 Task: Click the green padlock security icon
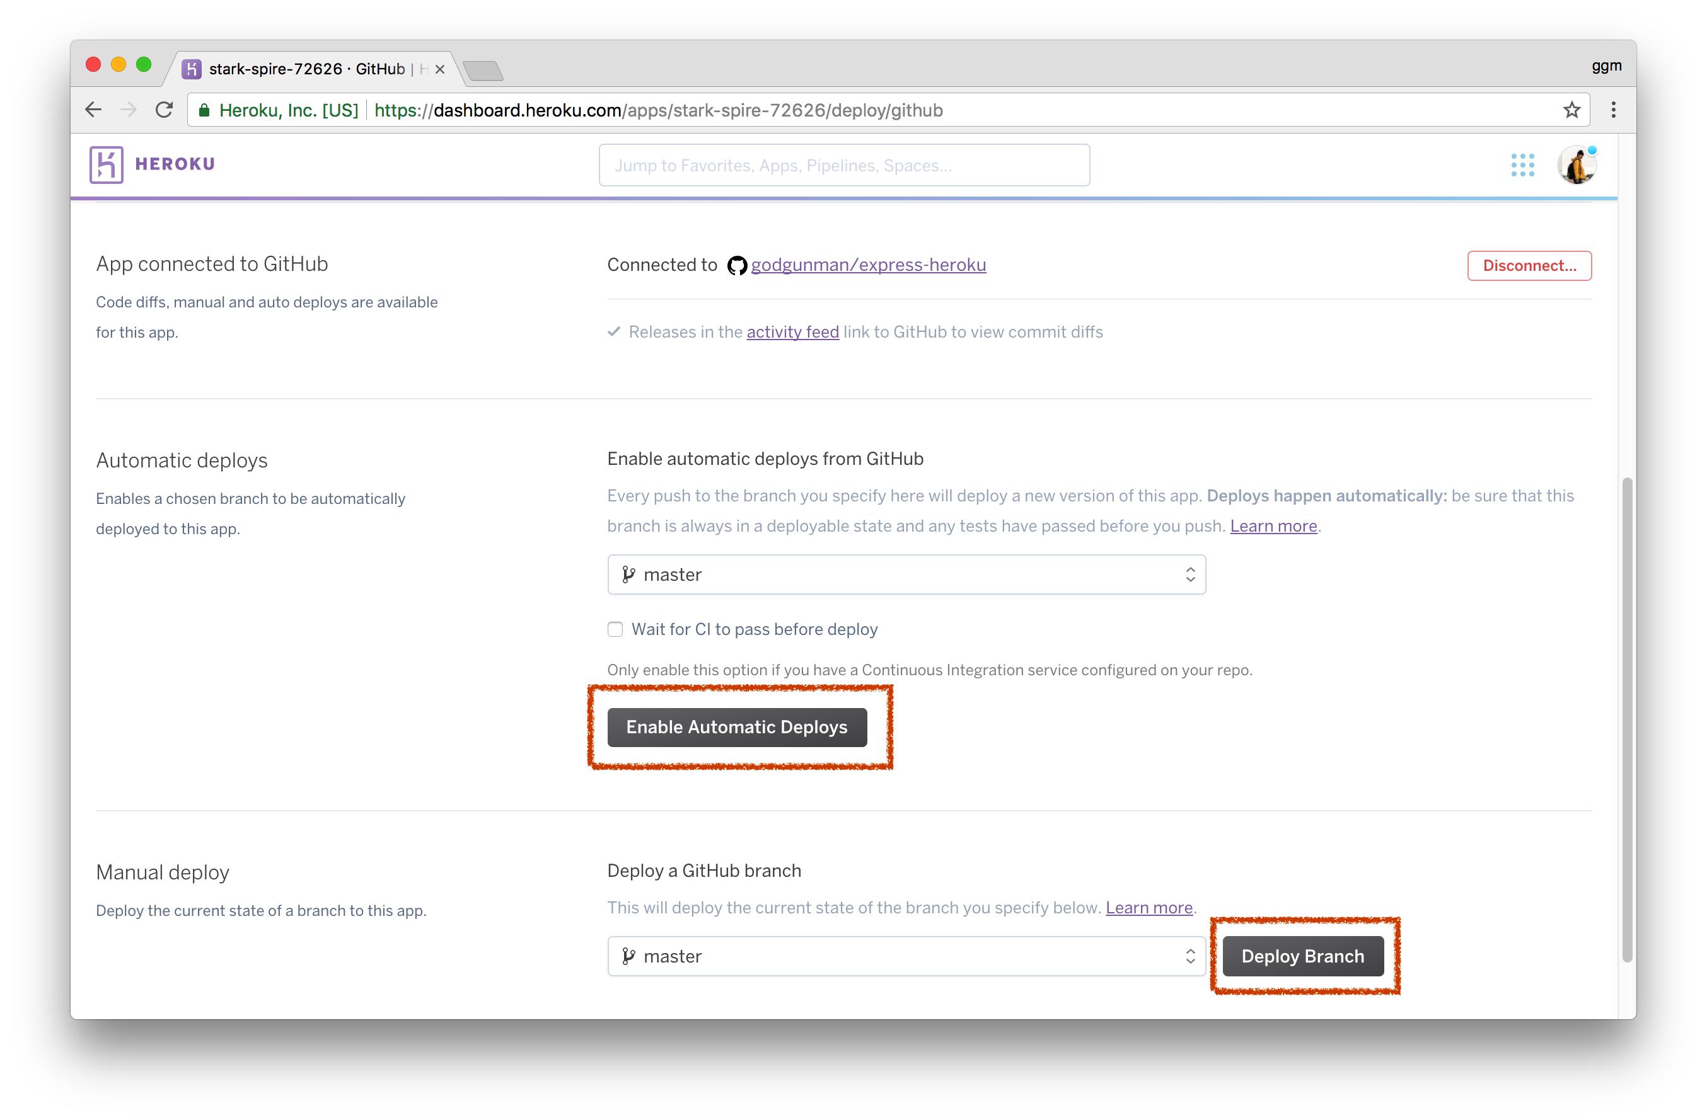coord(204,110)
